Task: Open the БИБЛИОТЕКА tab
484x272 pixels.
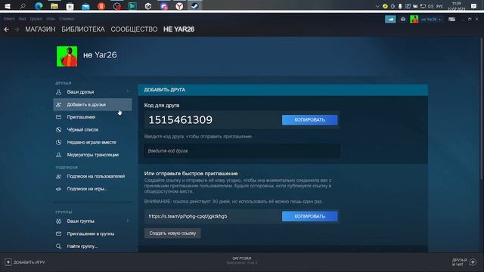Action: point(83,29)
